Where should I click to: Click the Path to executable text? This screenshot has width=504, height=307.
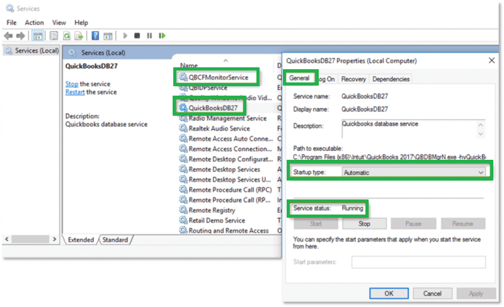pyautogui.click(x=389, y=157)
